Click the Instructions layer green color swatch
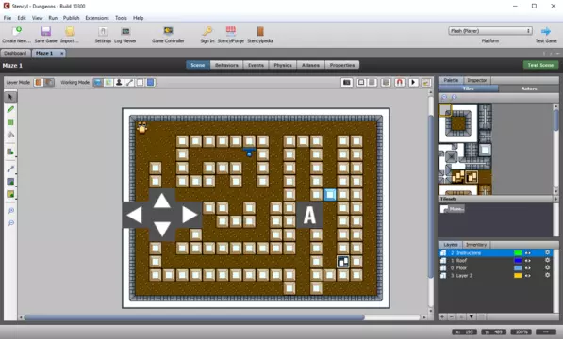This screenshot has height=339, width=563. 518,253
